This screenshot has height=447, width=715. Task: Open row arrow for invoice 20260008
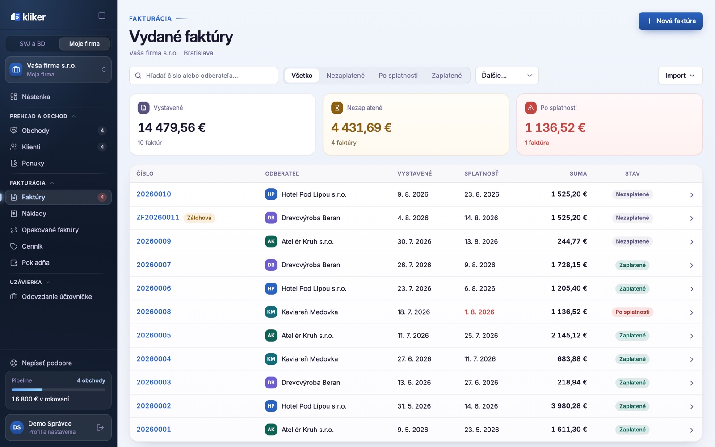[691, 312]
